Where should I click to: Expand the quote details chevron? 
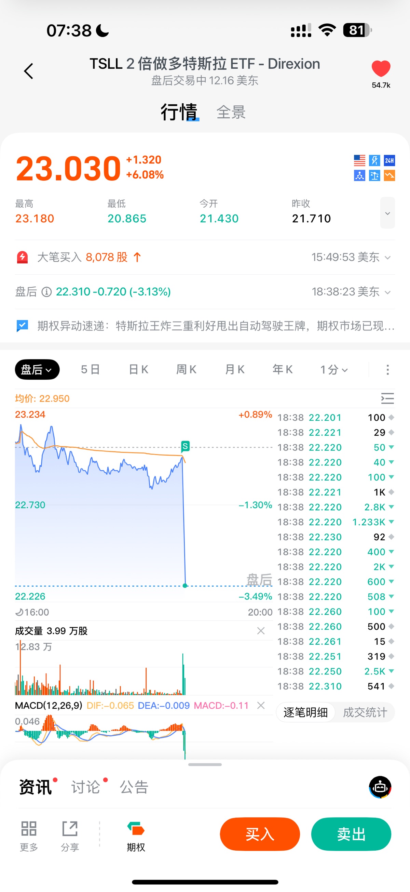387,213
